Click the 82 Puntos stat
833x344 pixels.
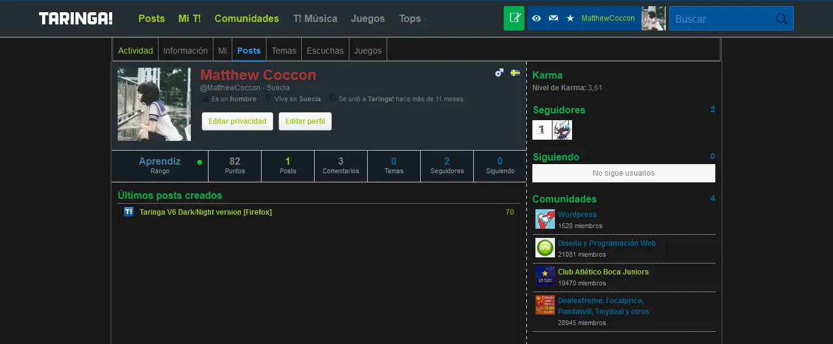click(235, 166)
